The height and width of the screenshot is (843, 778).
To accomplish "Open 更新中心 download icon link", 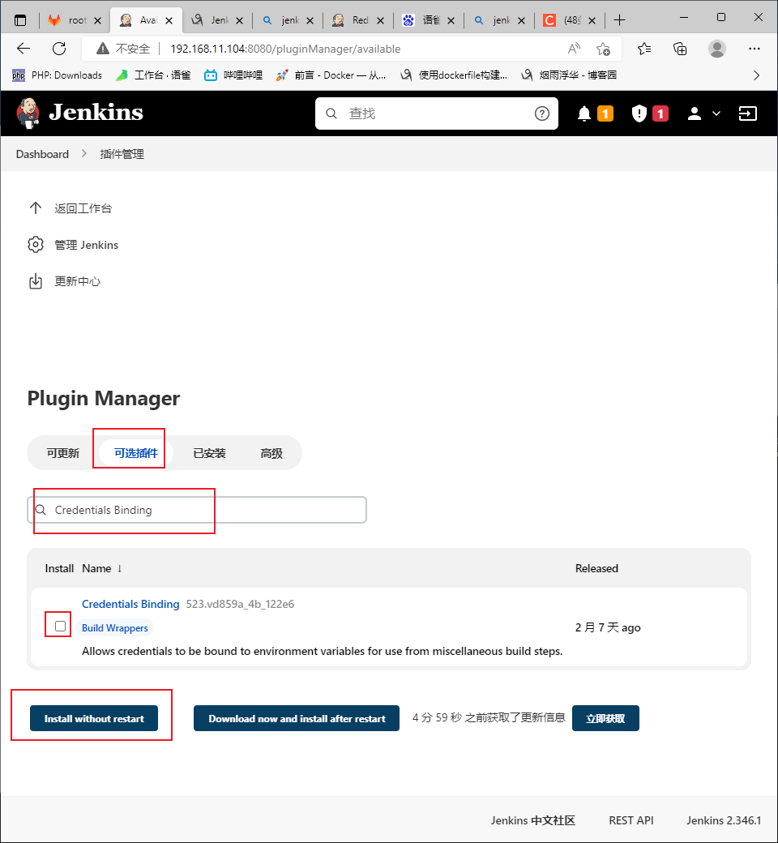I will 64,282.
